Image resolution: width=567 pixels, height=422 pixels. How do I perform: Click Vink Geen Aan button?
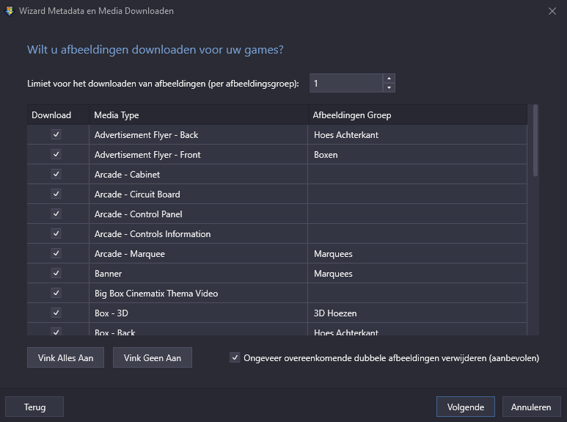pyautogui.click(x=153, y=357)
